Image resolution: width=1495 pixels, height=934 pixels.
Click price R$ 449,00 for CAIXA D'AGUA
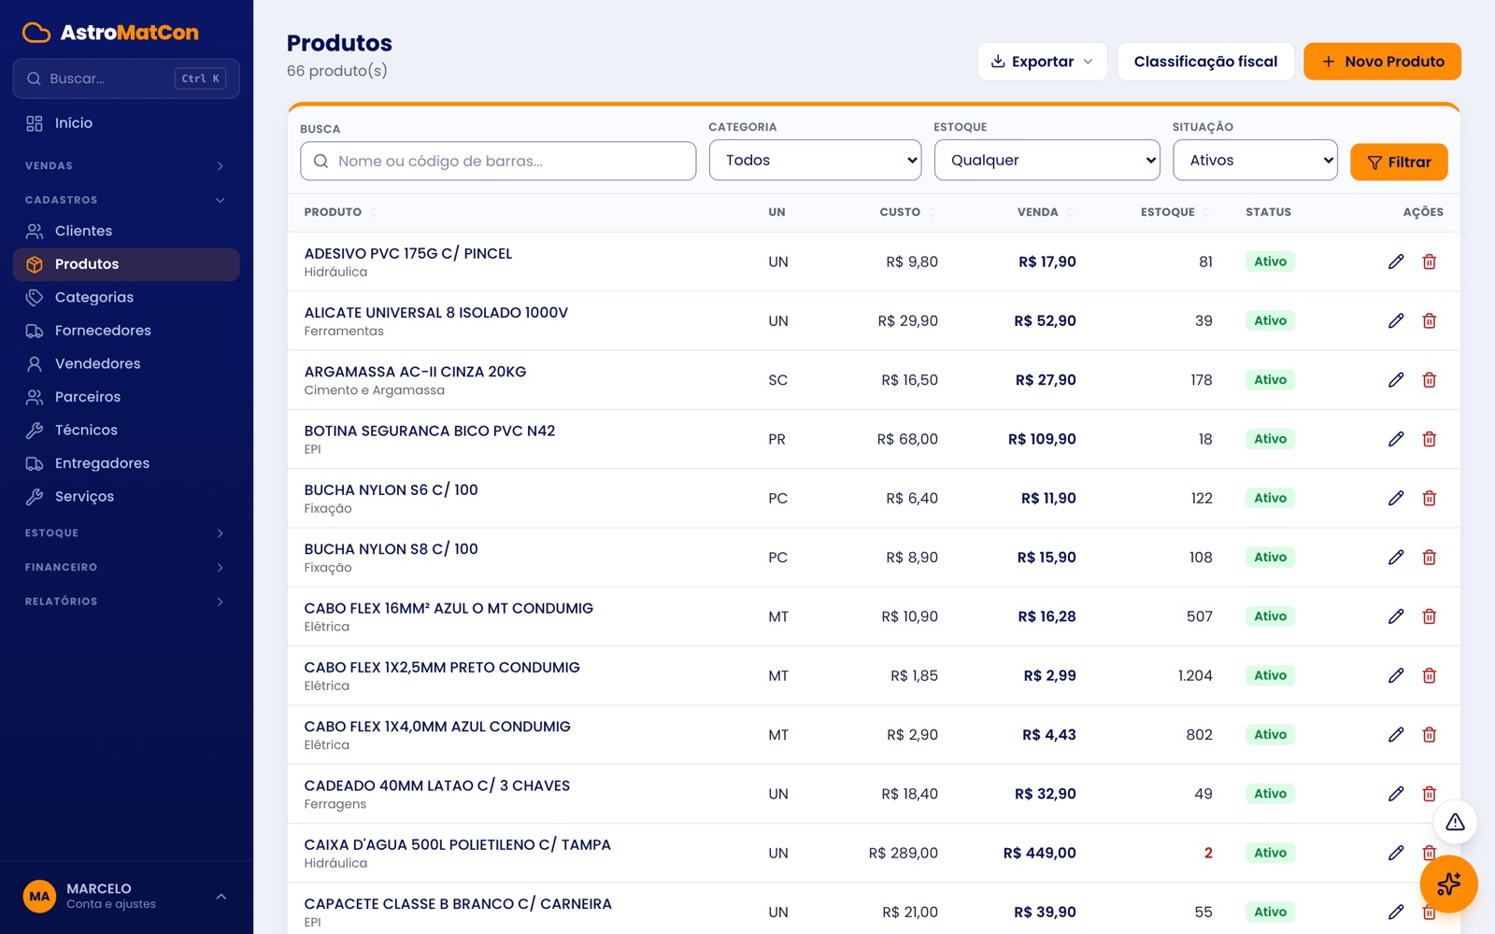pyautogui.click(x=1039, y=853)
